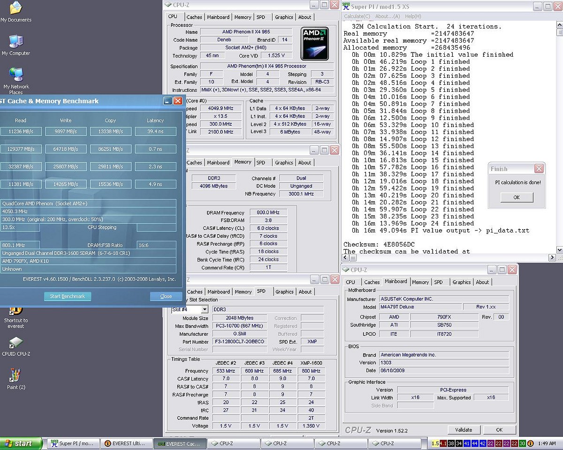The height and width of the screenshot is (450, 563).
Task: Click the 38 temperature tray icon
Action: tap(451, 443)
